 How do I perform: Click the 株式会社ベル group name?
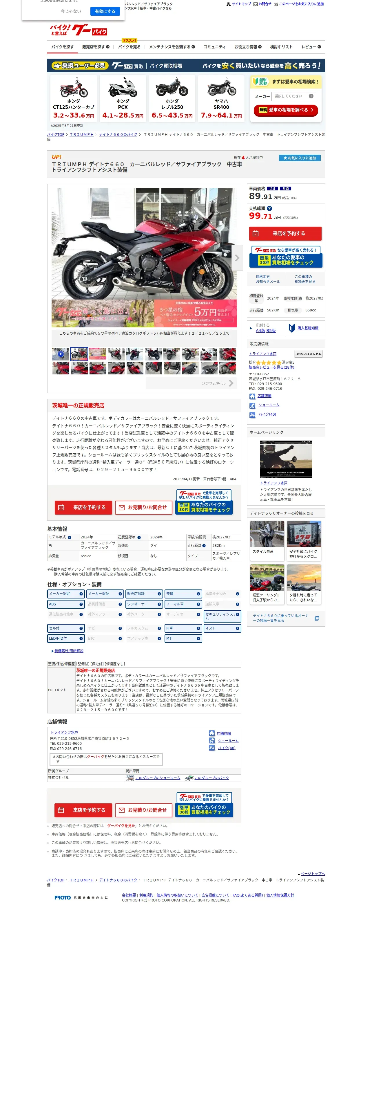[59, 778]
